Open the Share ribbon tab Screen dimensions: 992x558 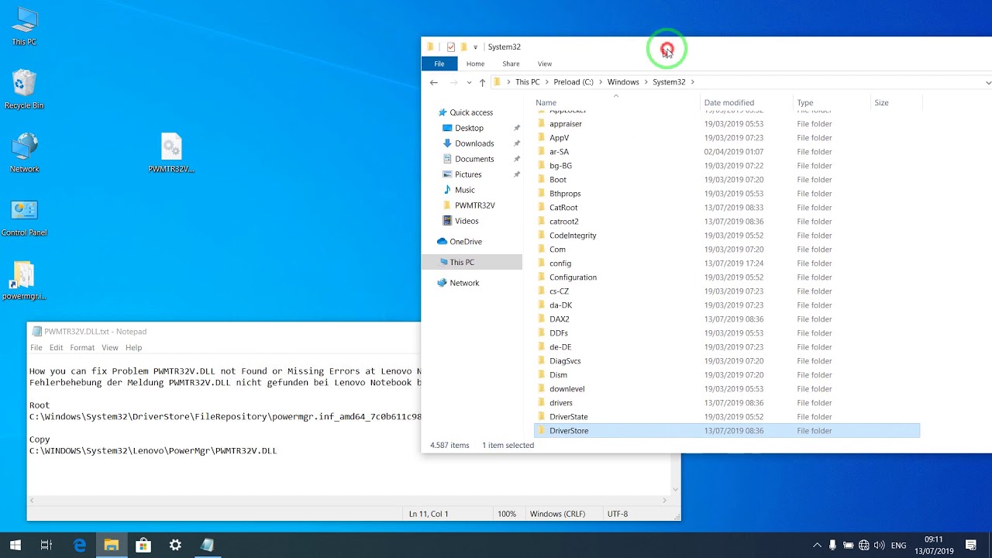tap(511, 64)
